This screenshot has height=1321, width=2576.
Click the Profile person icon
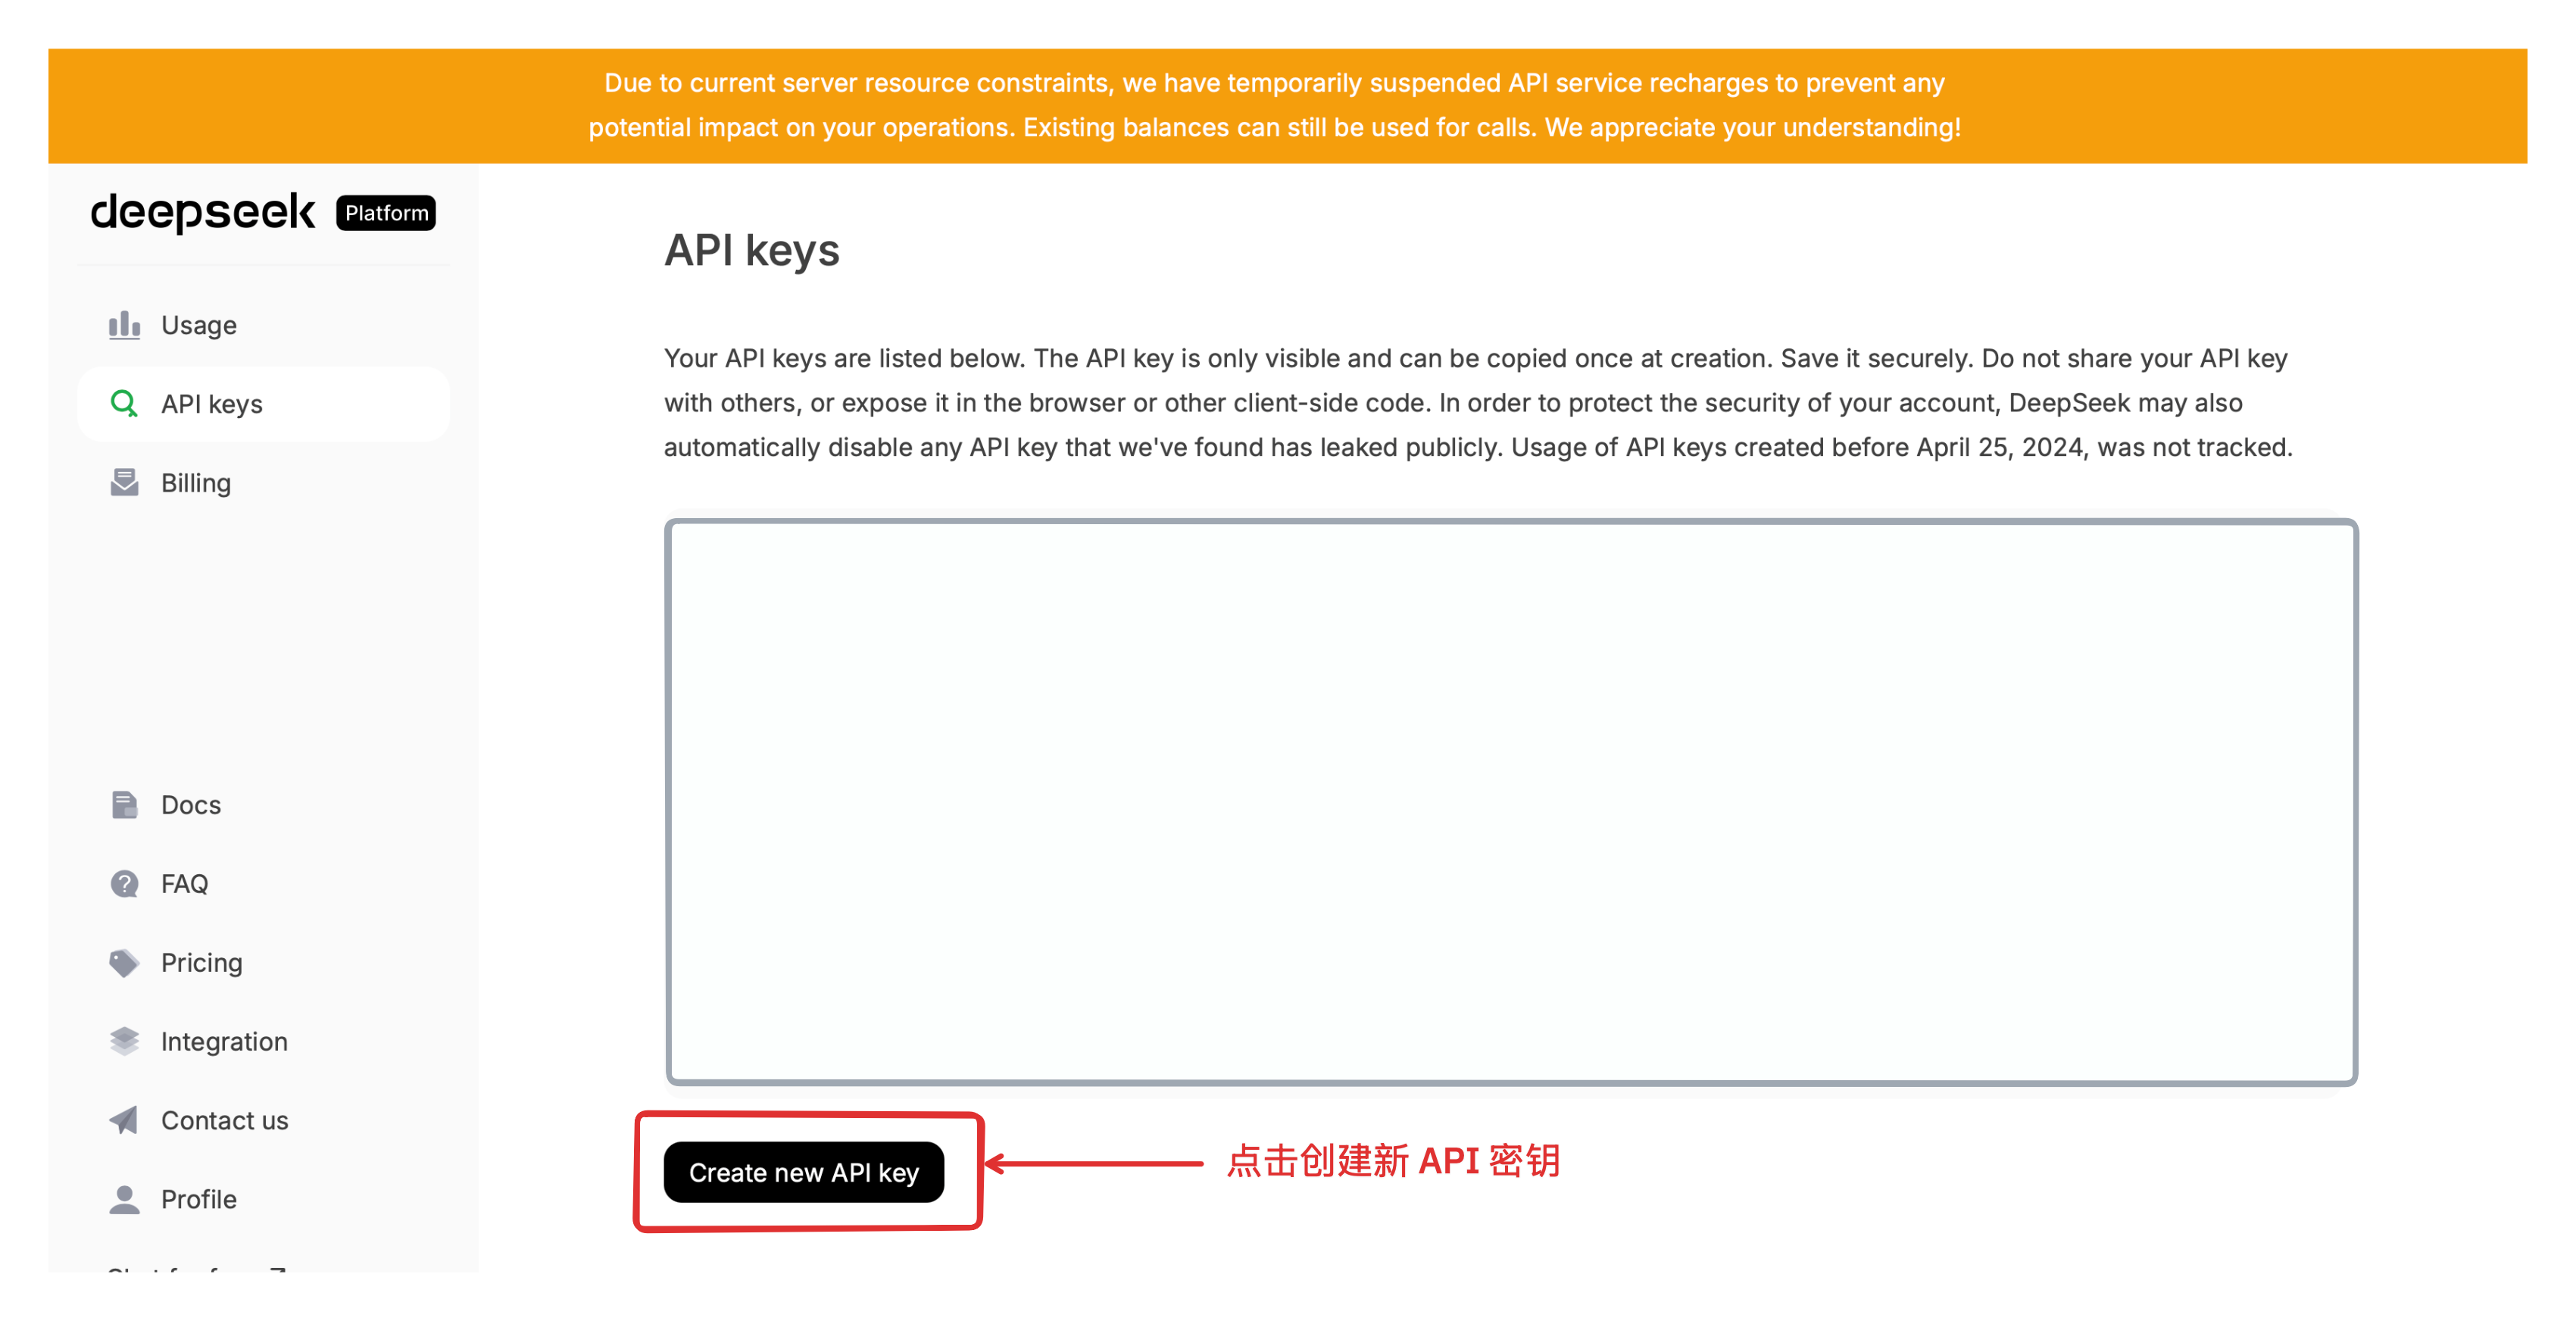click(124, 1200)
